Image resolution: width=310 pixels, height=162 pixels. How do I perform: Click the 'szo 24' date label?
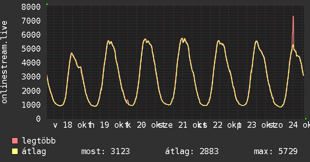(284, 125)
